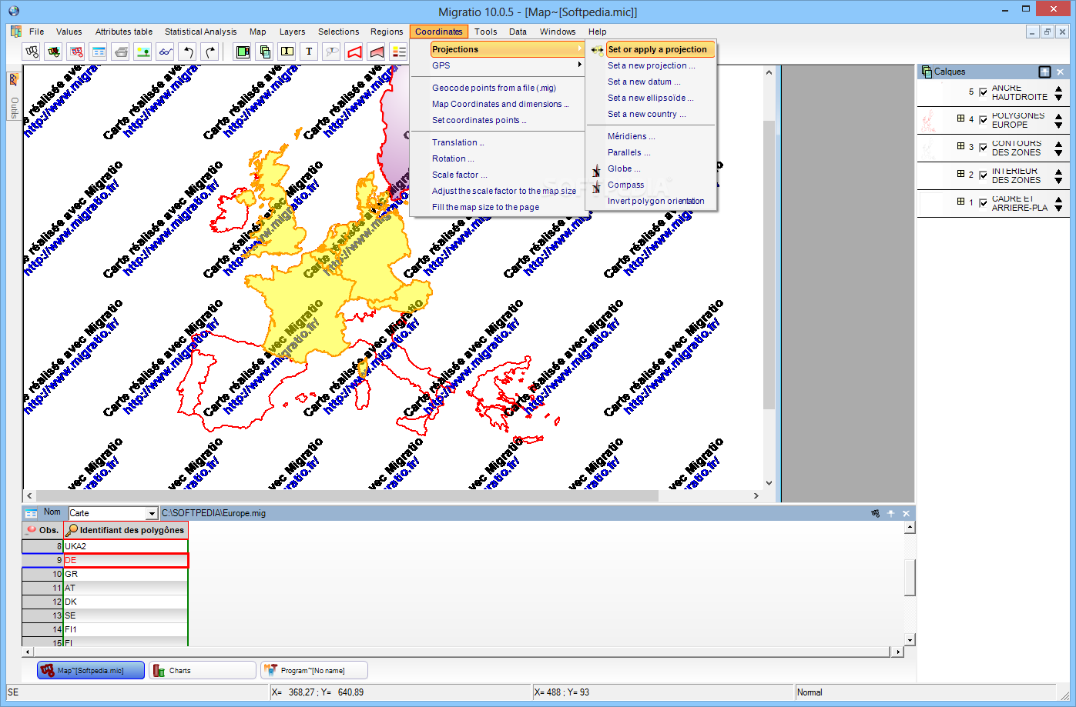Open grid icon for layer 4 POLYGONES EUROPE

click(x=961, y=118)
